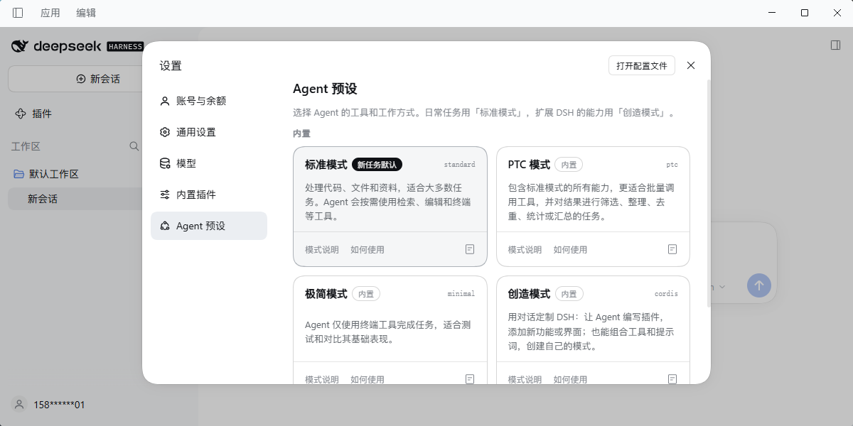The width and height of the screenshot is (853, 426).
Task: Expand the dropdown chevron left of send button
Action: coord(722,287)
